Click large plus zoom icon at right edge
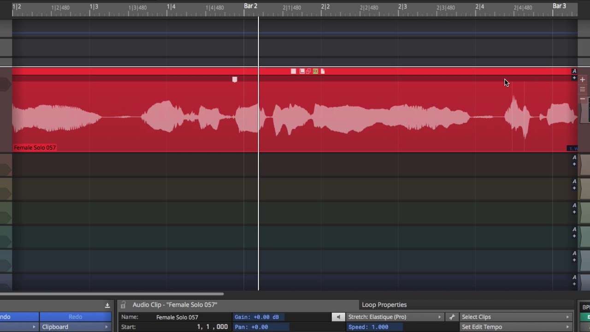Image resolution: width=590 pixels, height=332 pixels. click(x=583, y=80)
